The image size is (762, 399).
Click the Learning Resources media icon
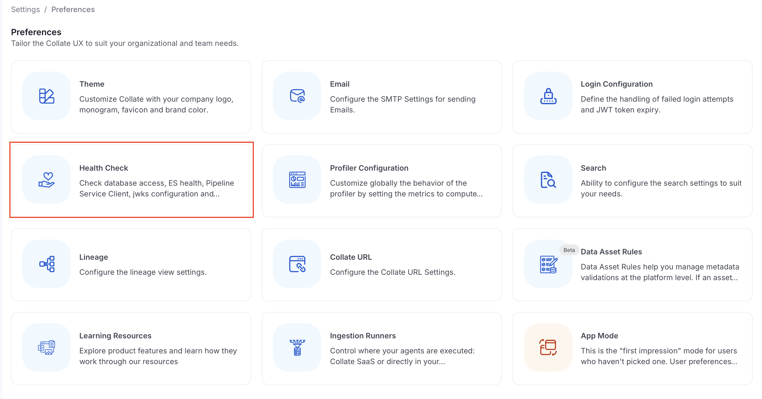[x=47, y=347]
